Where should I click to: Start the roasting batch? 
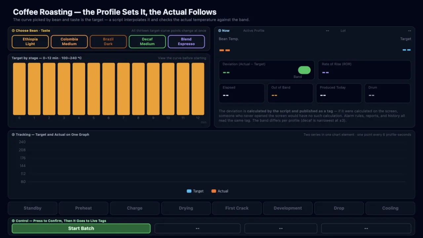point(81,228)
